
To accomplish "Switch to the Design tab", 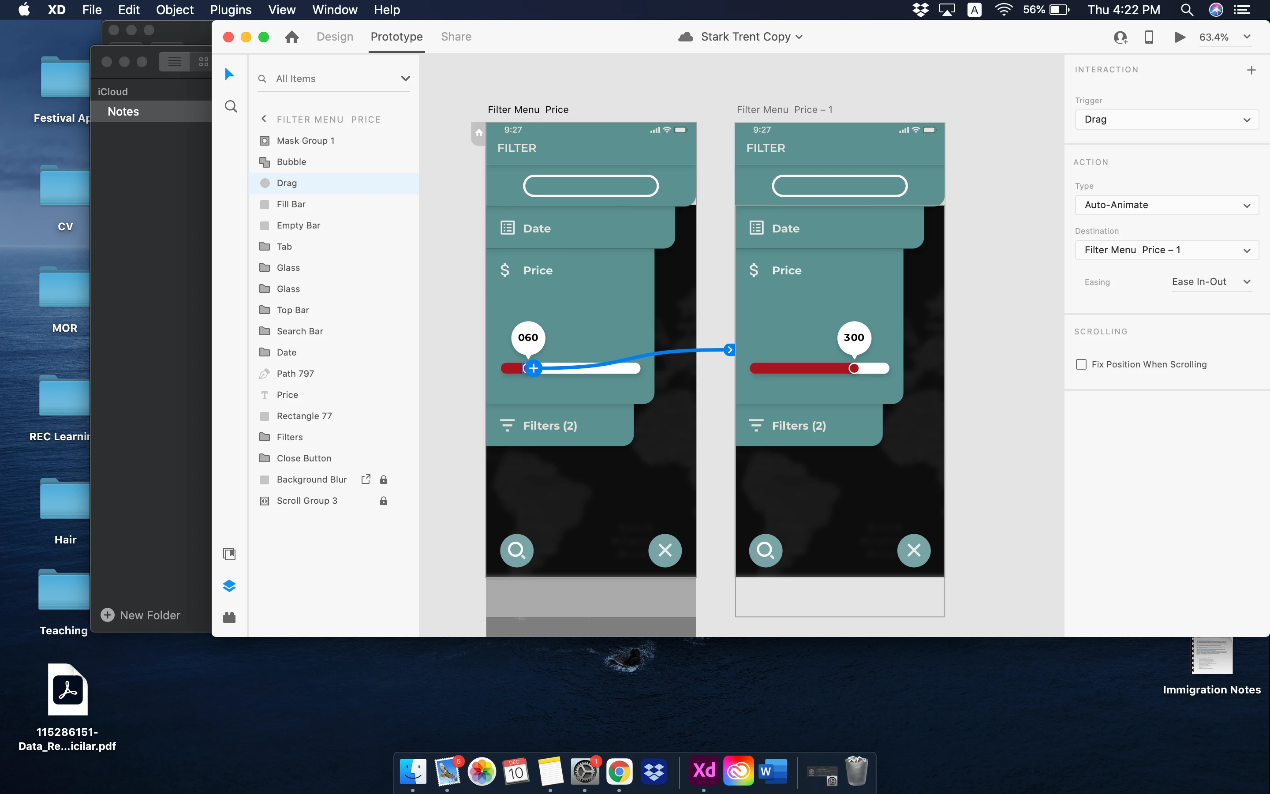I will point(335,37).
